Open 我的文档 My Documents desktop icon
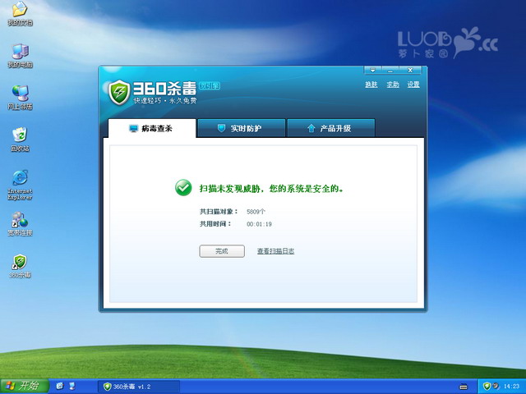 pyautogui.click(x=20, y=15)
